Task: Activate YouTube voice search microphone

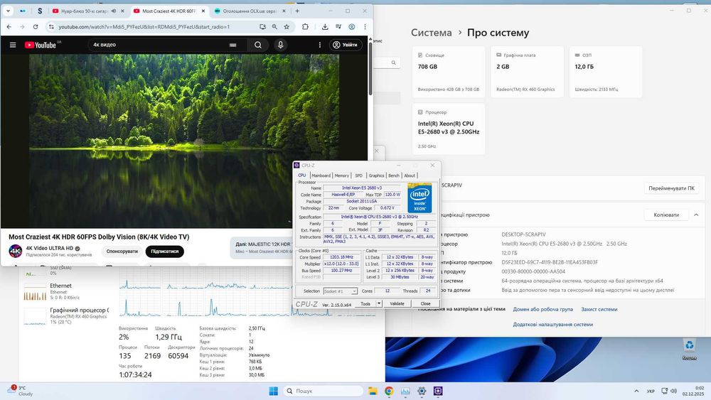Action: (280, 45)
